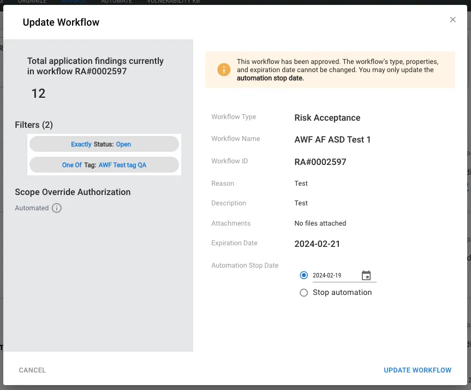This screenshot has width=471, height=390.
Task: Click the Automation Stop Date label
Action: [x=245, y=265]
